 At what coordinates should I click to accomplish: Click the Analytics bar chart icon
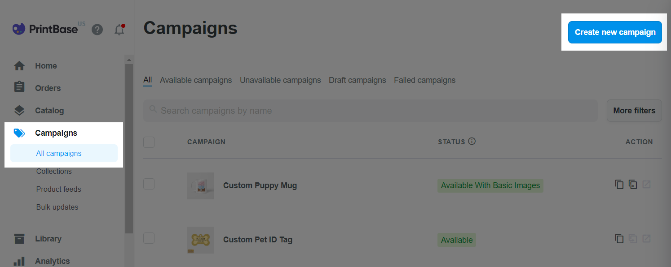point(19,261)
